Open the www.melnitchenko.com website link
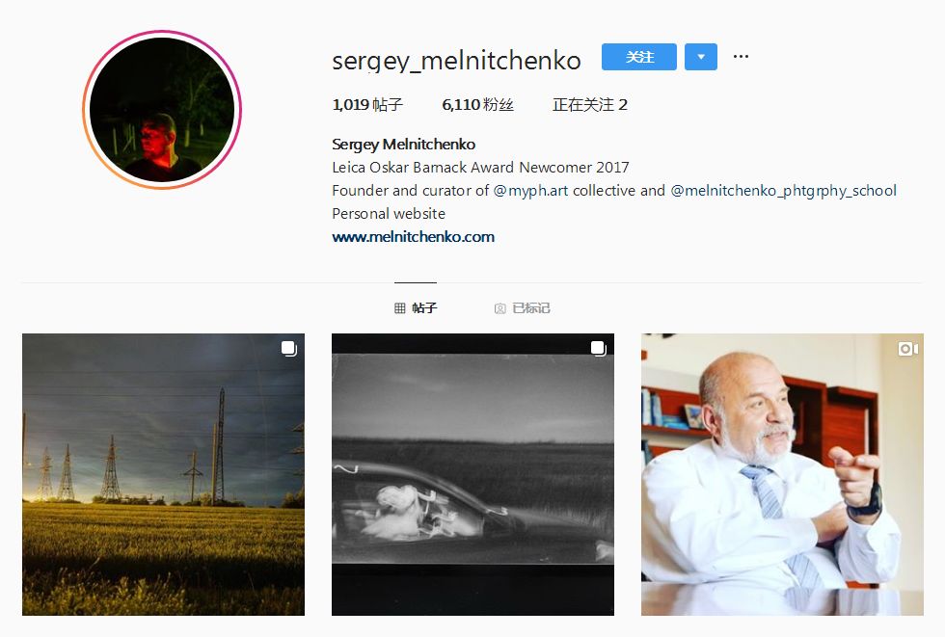945x637 pixels. (x=414, y=237)
